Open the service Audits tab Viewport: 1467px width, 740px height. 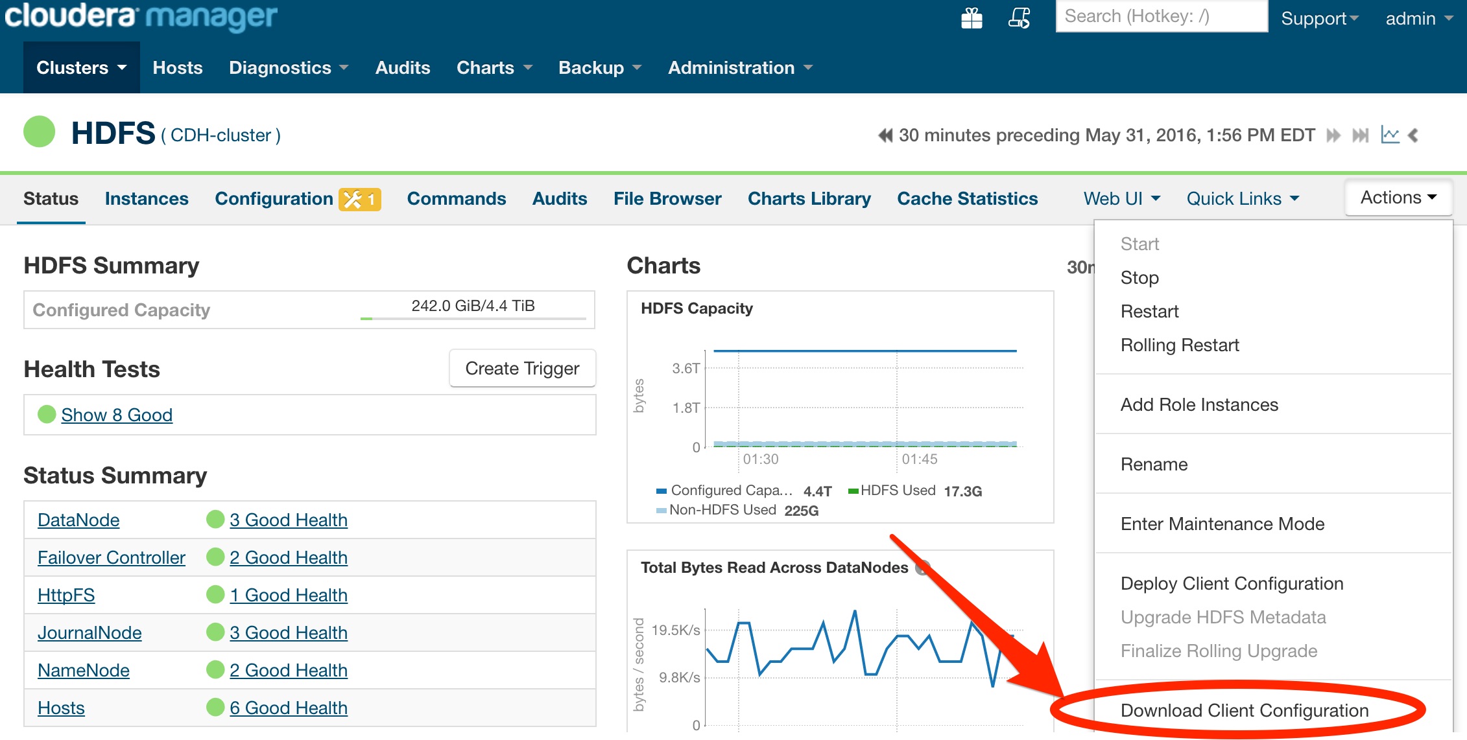(x=560, y=198)
